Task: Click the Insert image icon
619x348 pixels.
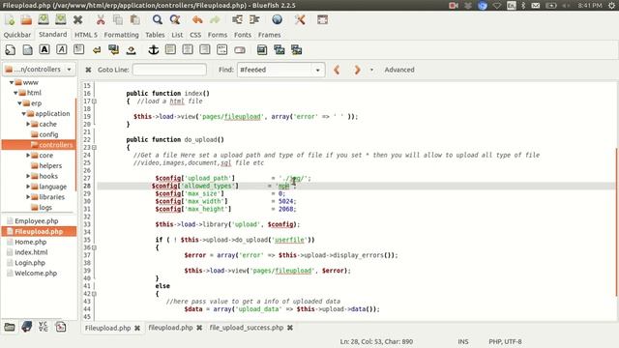Action: pos(262,49)
